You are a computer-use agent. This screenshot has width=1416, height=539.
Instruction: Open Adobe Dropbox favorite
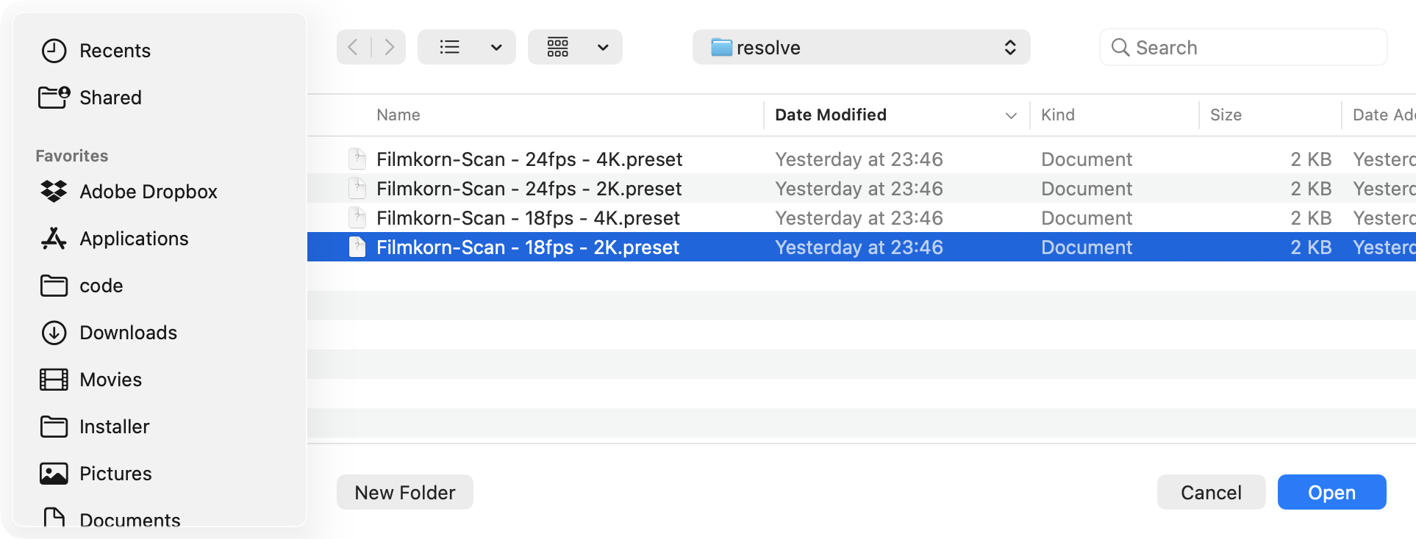(129, 192)
